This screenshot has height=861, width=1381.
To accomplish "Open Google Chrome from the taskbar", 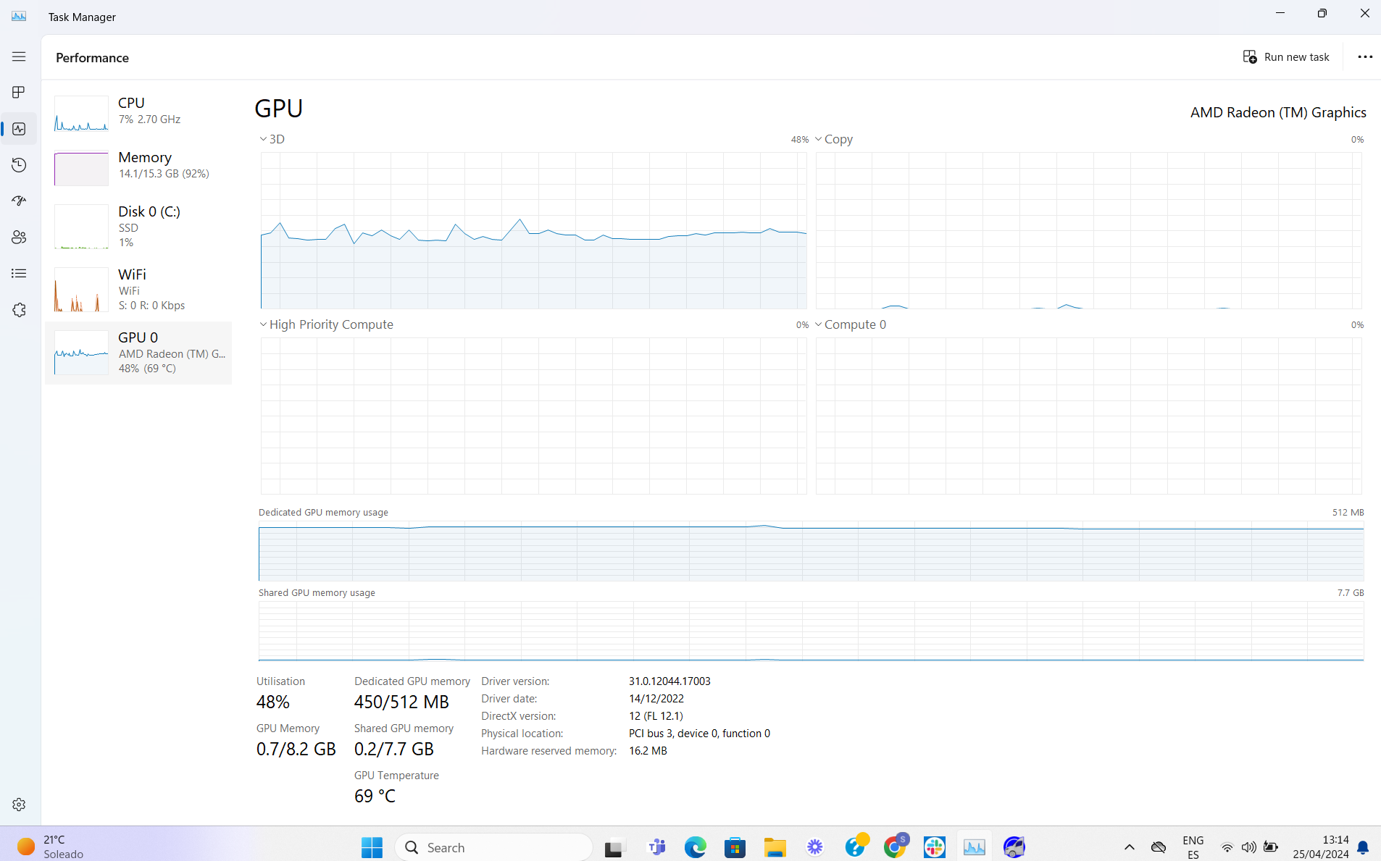I will point(895,847).
